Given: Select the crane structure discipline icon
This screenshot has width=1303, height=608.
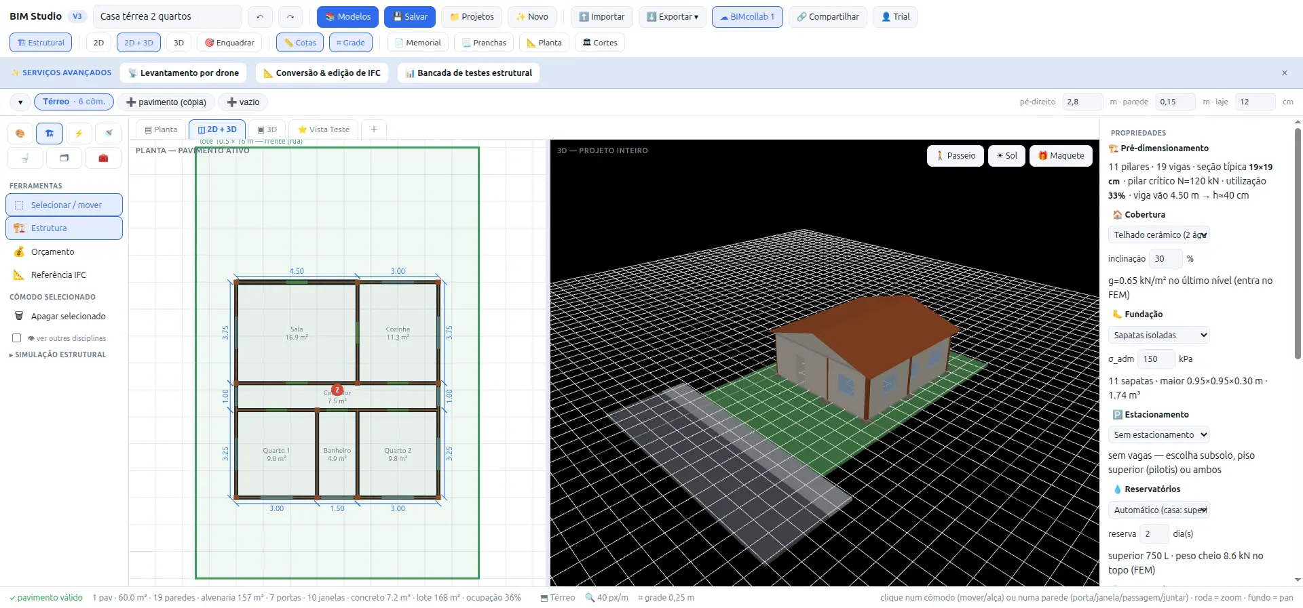Looking at the screenshot, I should click(50, 134).
